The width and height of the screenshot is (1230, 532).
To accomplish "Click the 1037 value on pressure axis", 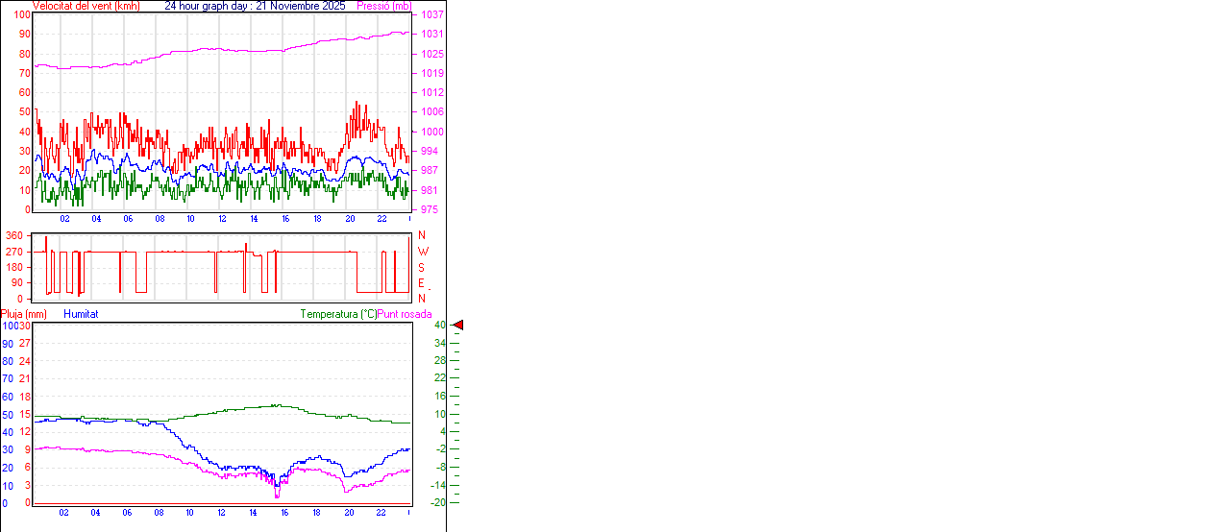I will click(431, 15).
